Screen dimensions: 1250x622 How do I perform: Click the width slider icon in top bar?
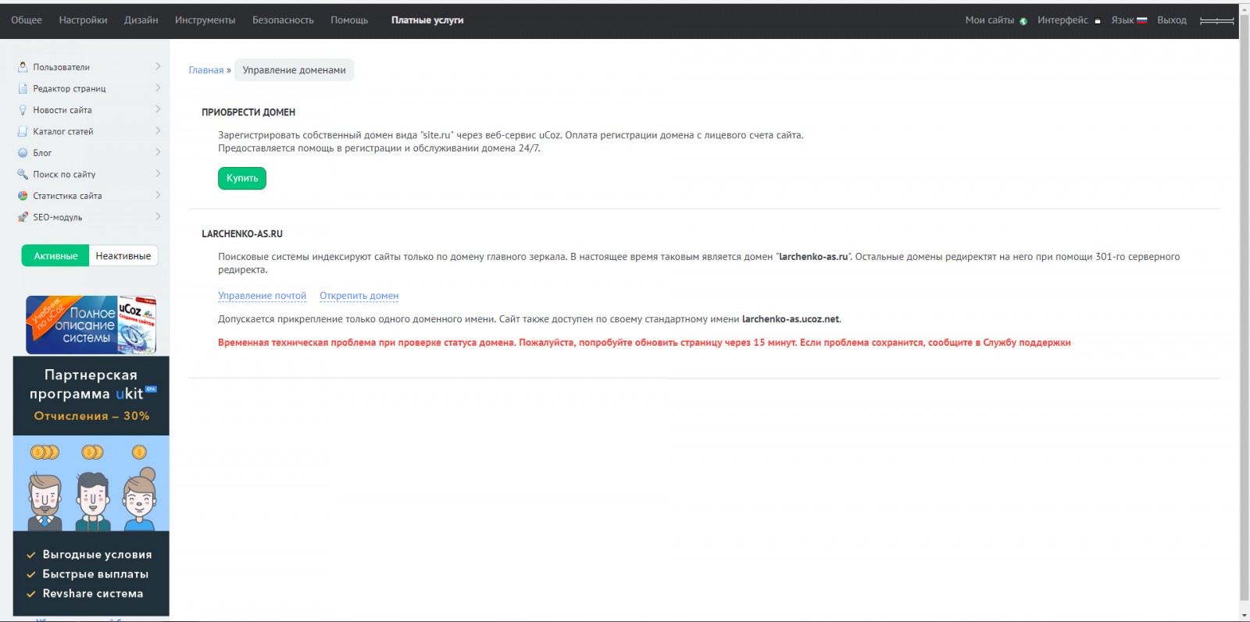tap(1216, 20)
